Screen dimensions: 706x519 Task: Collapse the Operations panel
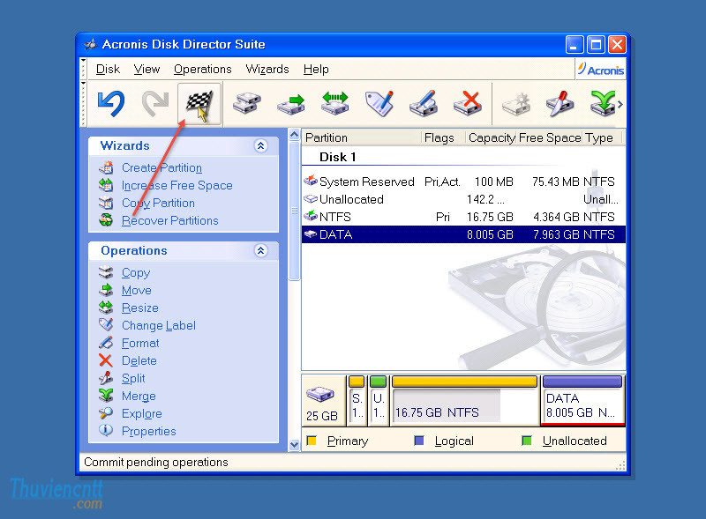pos(260,250)
